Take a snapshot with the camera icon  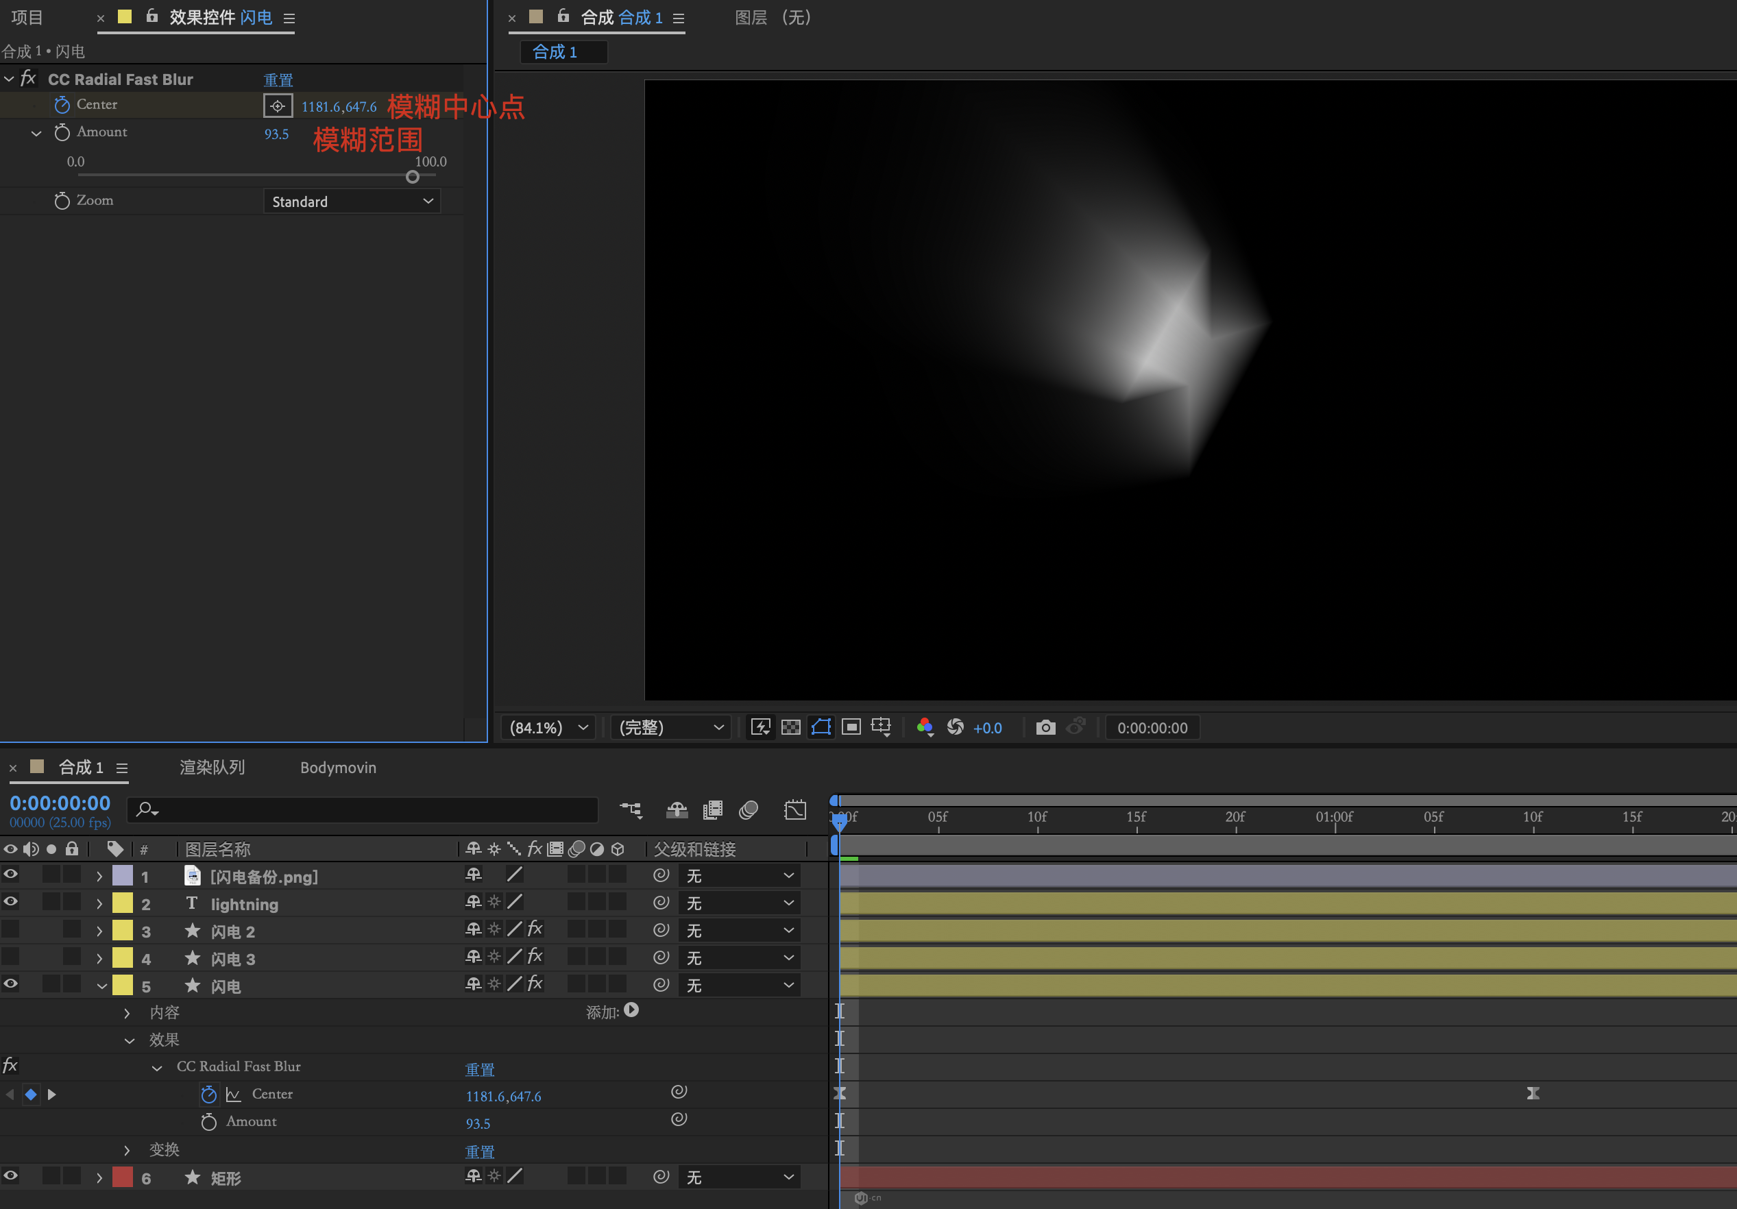tap(1045, 727)
